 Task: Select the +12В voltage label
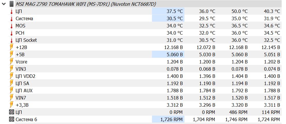[21, 48]
